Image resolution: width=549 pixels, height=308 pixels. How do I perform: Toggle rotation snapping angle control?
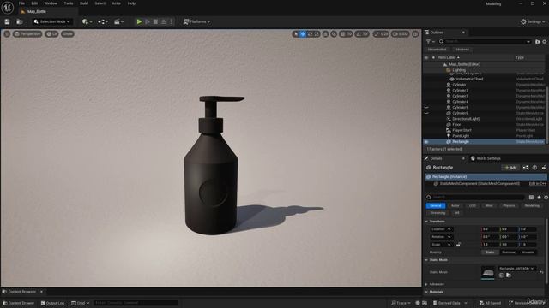tap(362, 34)
